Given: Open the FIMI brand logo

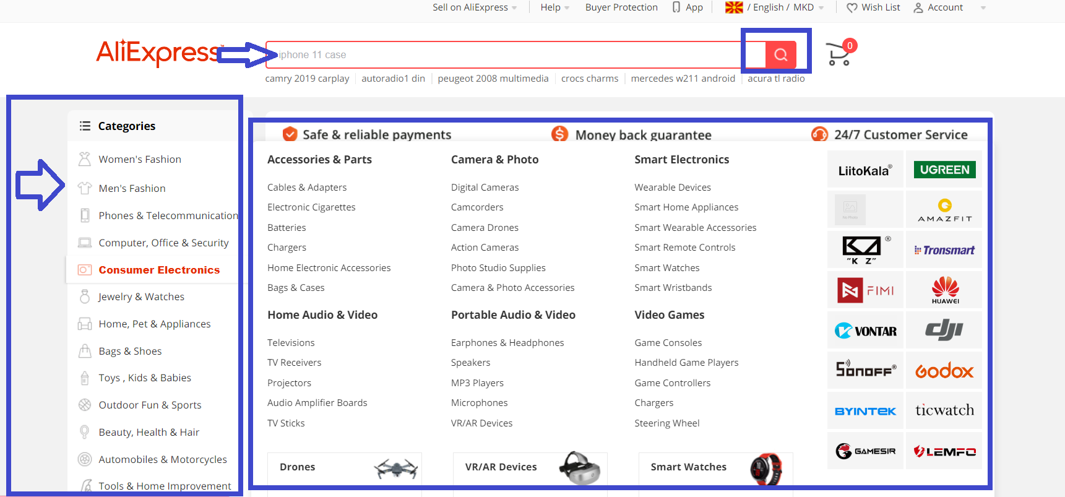Looking at the screenshot, I should 865,290.
